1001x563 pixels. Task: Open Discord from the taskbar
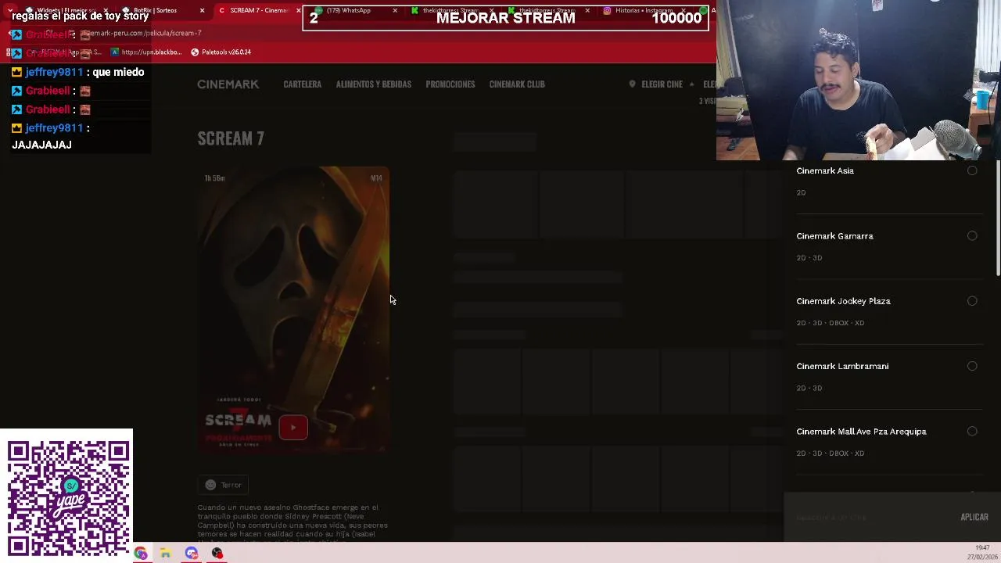tap(192, 554)
